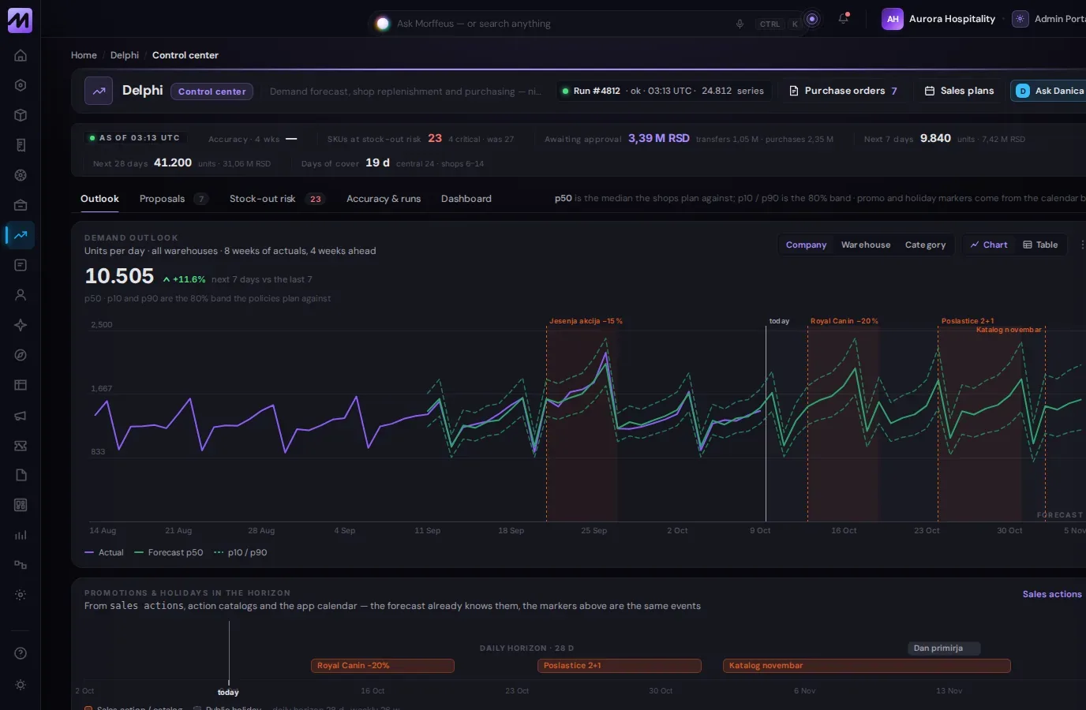Open the notifications bell
The height and width of the screenshot is (710, 1086).
click(x=843, y=19)
